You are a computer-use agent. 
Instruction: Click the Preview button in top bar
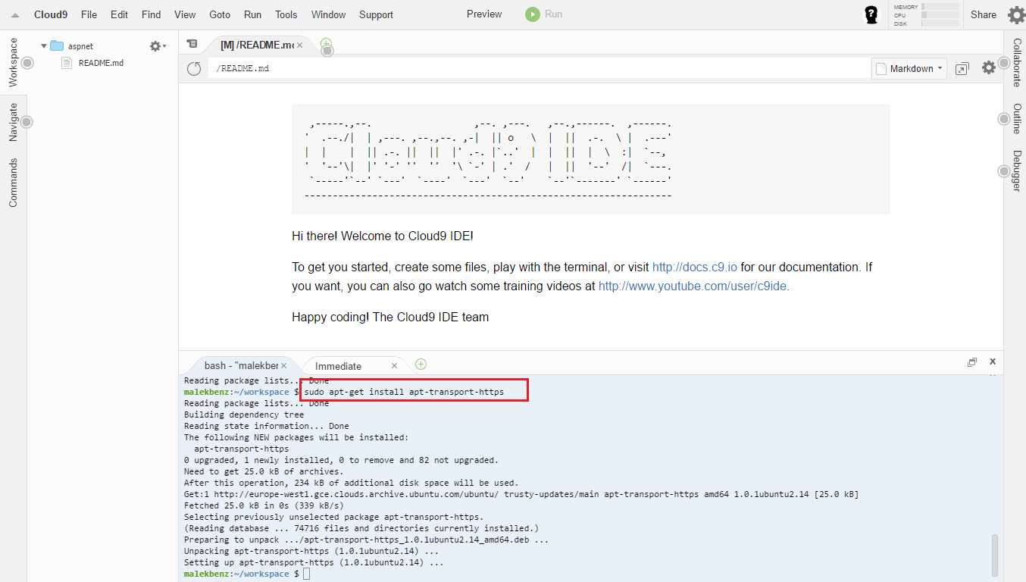click(484, 14)
